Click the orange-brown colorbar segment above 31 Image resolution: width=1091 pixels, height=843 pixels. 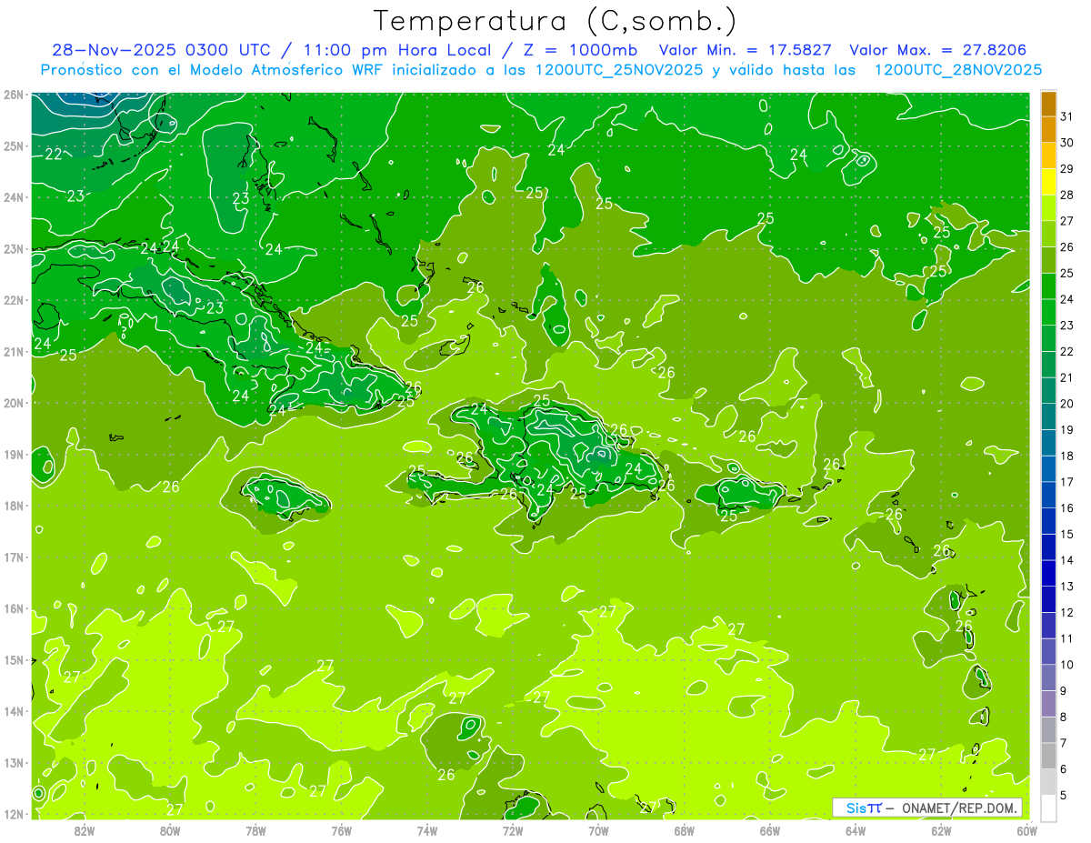pos(1048,103)
